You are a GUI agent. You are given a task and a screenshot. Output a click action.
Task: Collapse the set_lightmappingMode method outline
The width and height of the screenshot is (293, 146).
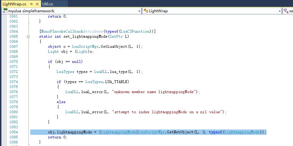pyautogui.click(x=28, y=36)
